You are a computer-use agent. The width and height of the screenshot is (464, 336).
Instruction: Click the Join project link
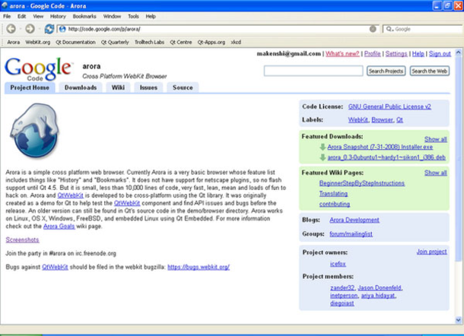tap(432, 252)
